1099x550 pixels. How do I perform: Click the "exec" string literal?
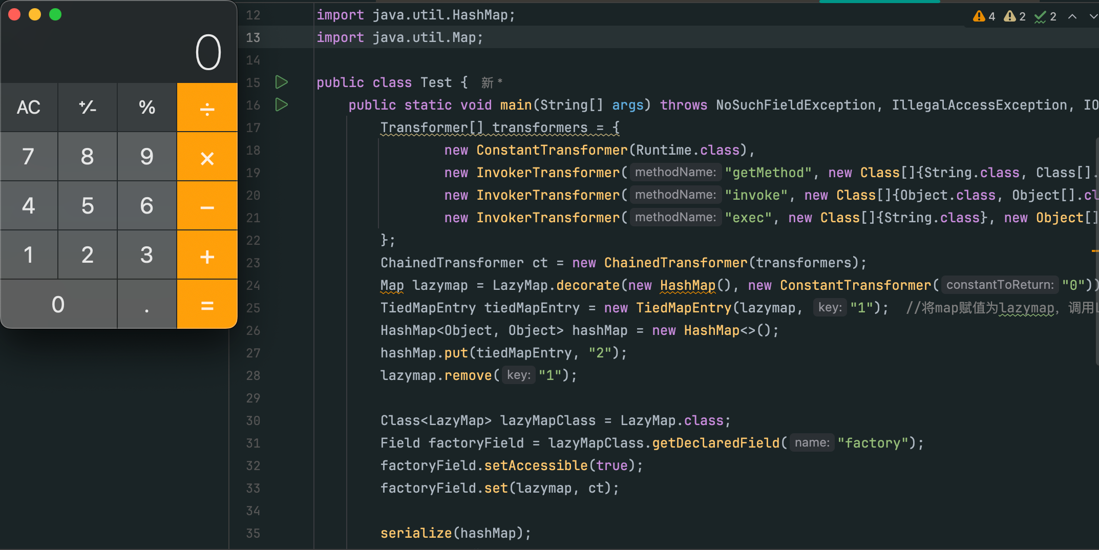(748, 218)
